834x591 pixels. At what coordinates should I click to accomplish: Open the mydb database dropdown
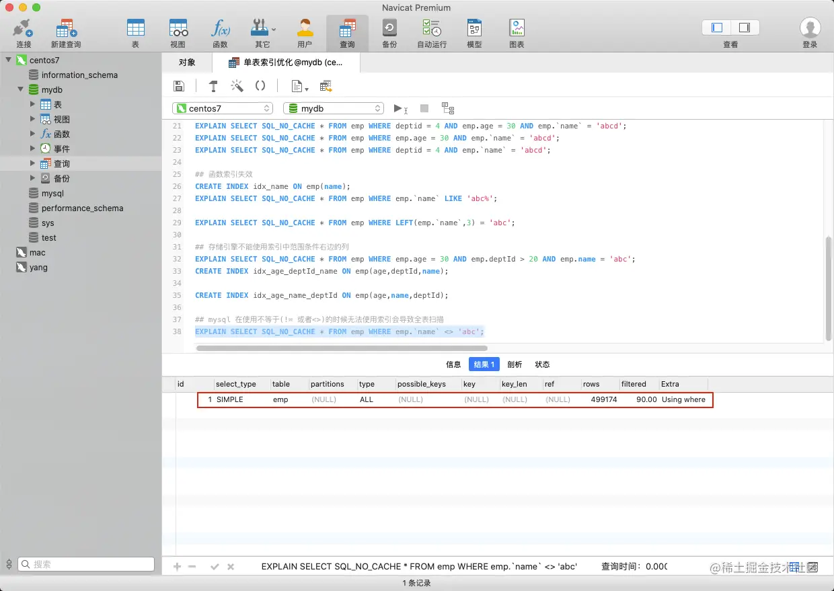[334, 108]
